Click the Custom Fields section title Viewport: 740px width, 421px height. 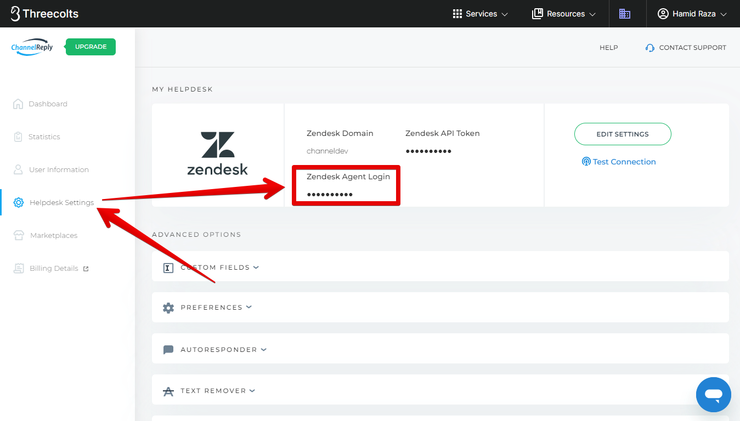tap(215, 268)
